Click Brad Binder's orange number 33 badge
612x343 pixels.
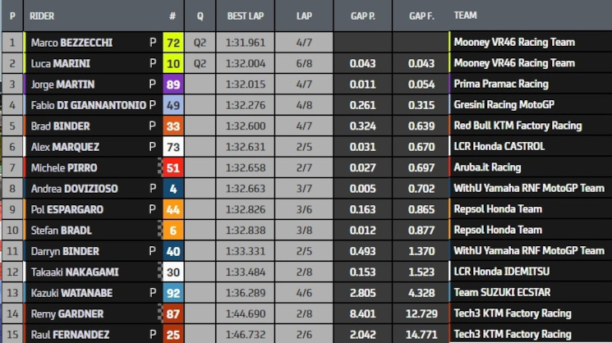pyautogui.click(x=173, y=126)
